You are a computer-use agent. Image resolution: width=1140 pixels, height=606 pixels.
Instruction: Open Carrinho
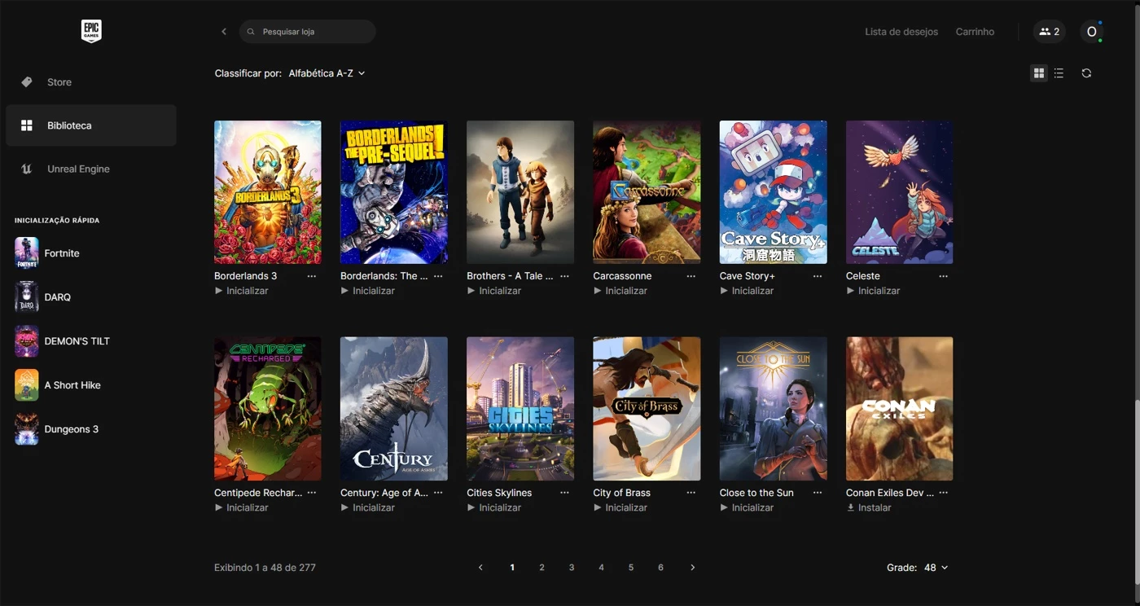(x=975, y=32)
